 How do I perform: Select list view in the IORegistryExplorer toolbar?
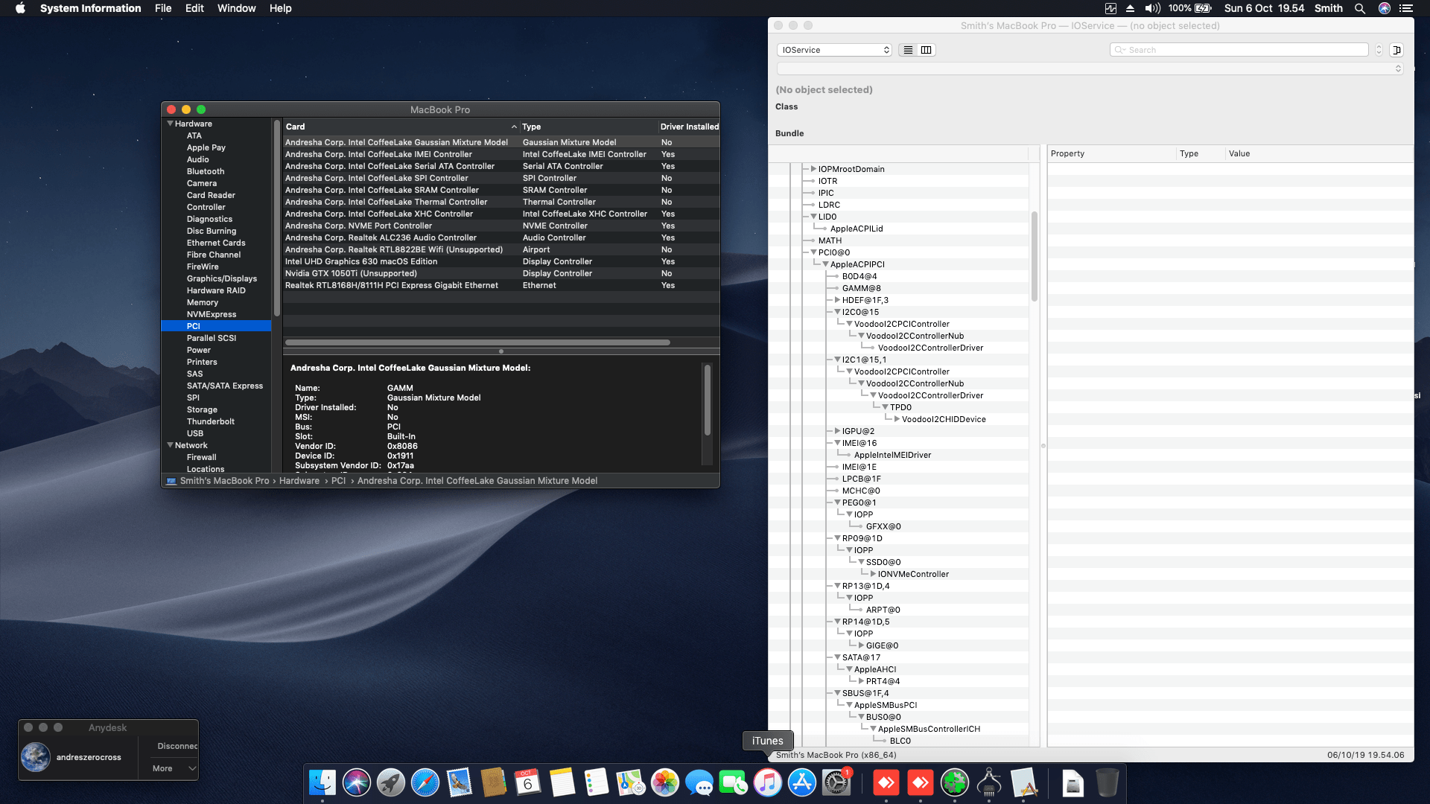click(908, 49)
